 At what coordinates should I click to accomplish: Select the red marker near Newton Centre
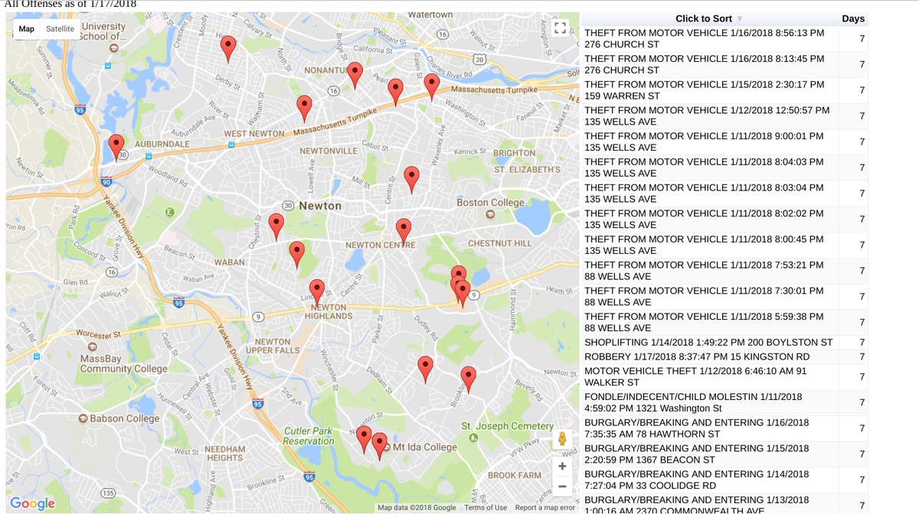point(404,229)
